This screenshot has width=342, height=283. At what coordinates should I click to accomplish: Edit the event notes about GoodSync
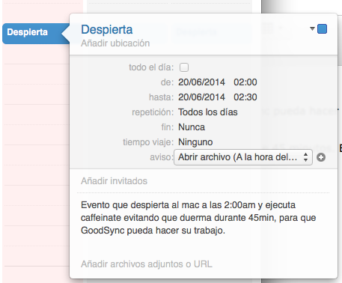coord(198,218)
